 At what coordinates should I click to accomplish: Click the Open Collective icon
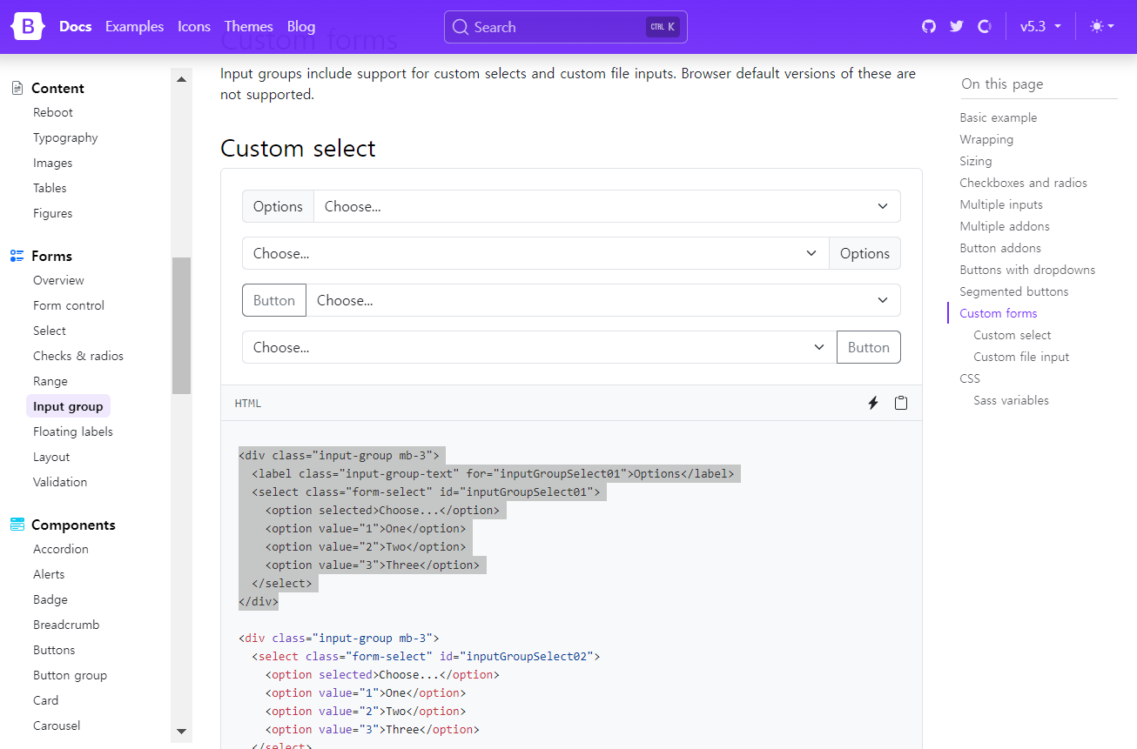click(985, 27)
